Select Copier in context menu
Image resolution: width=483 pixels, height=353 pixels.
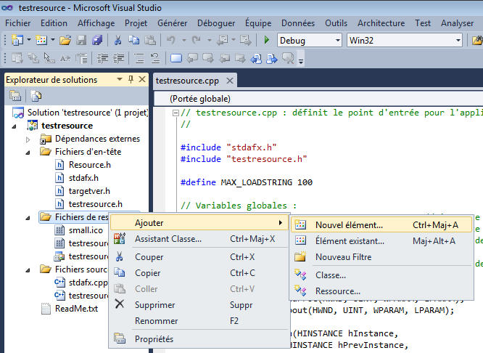[199, 273]
